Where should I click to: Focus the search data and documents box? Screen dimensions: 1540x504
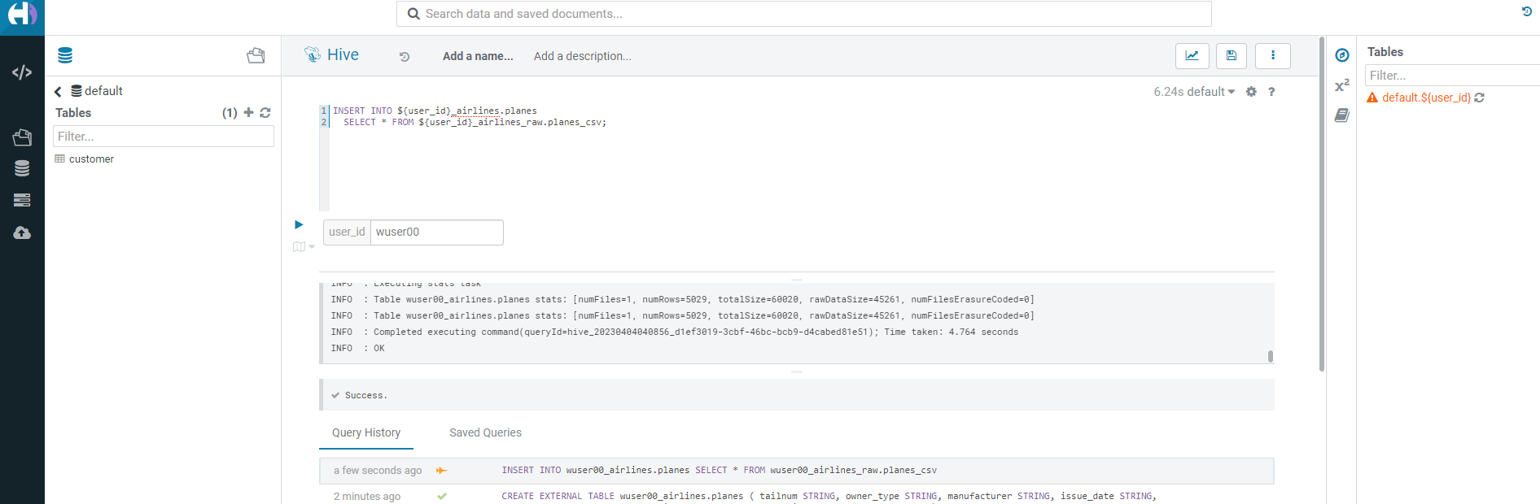[x=804, y=14]
